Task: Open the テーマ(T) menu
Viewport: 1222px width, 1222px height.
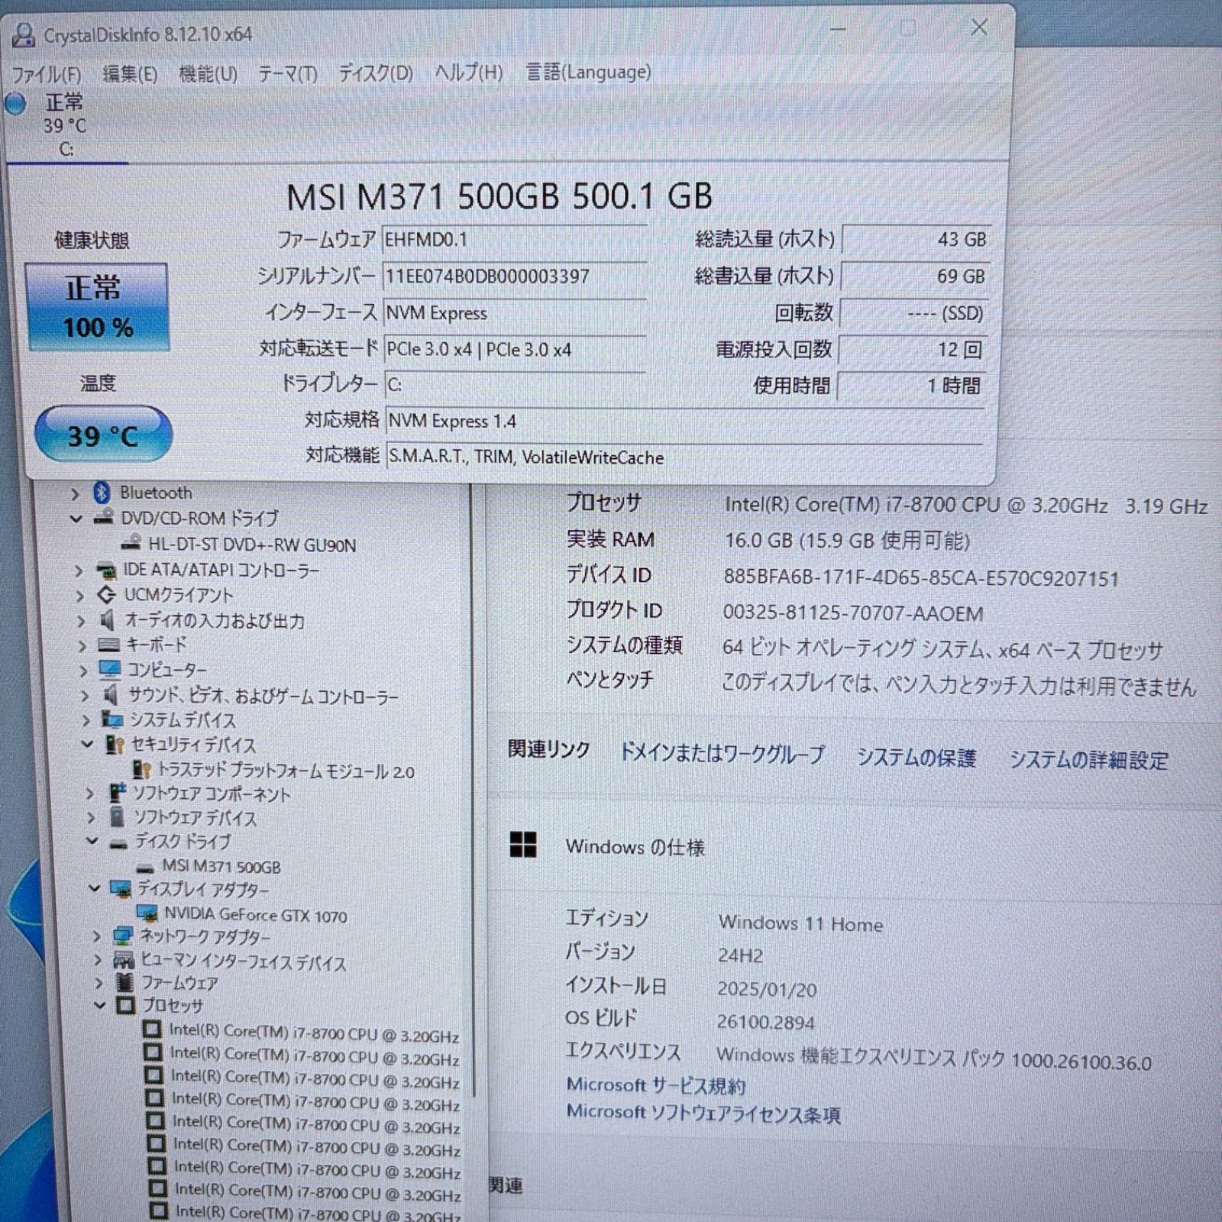Action: [287, 74]
